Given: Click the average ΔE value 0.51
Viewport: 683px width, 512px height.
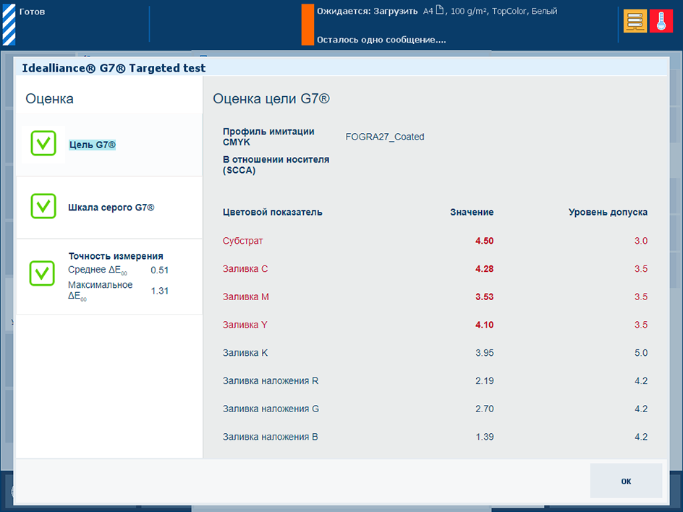Looking at the screenshot, I should tap(159, 270).
